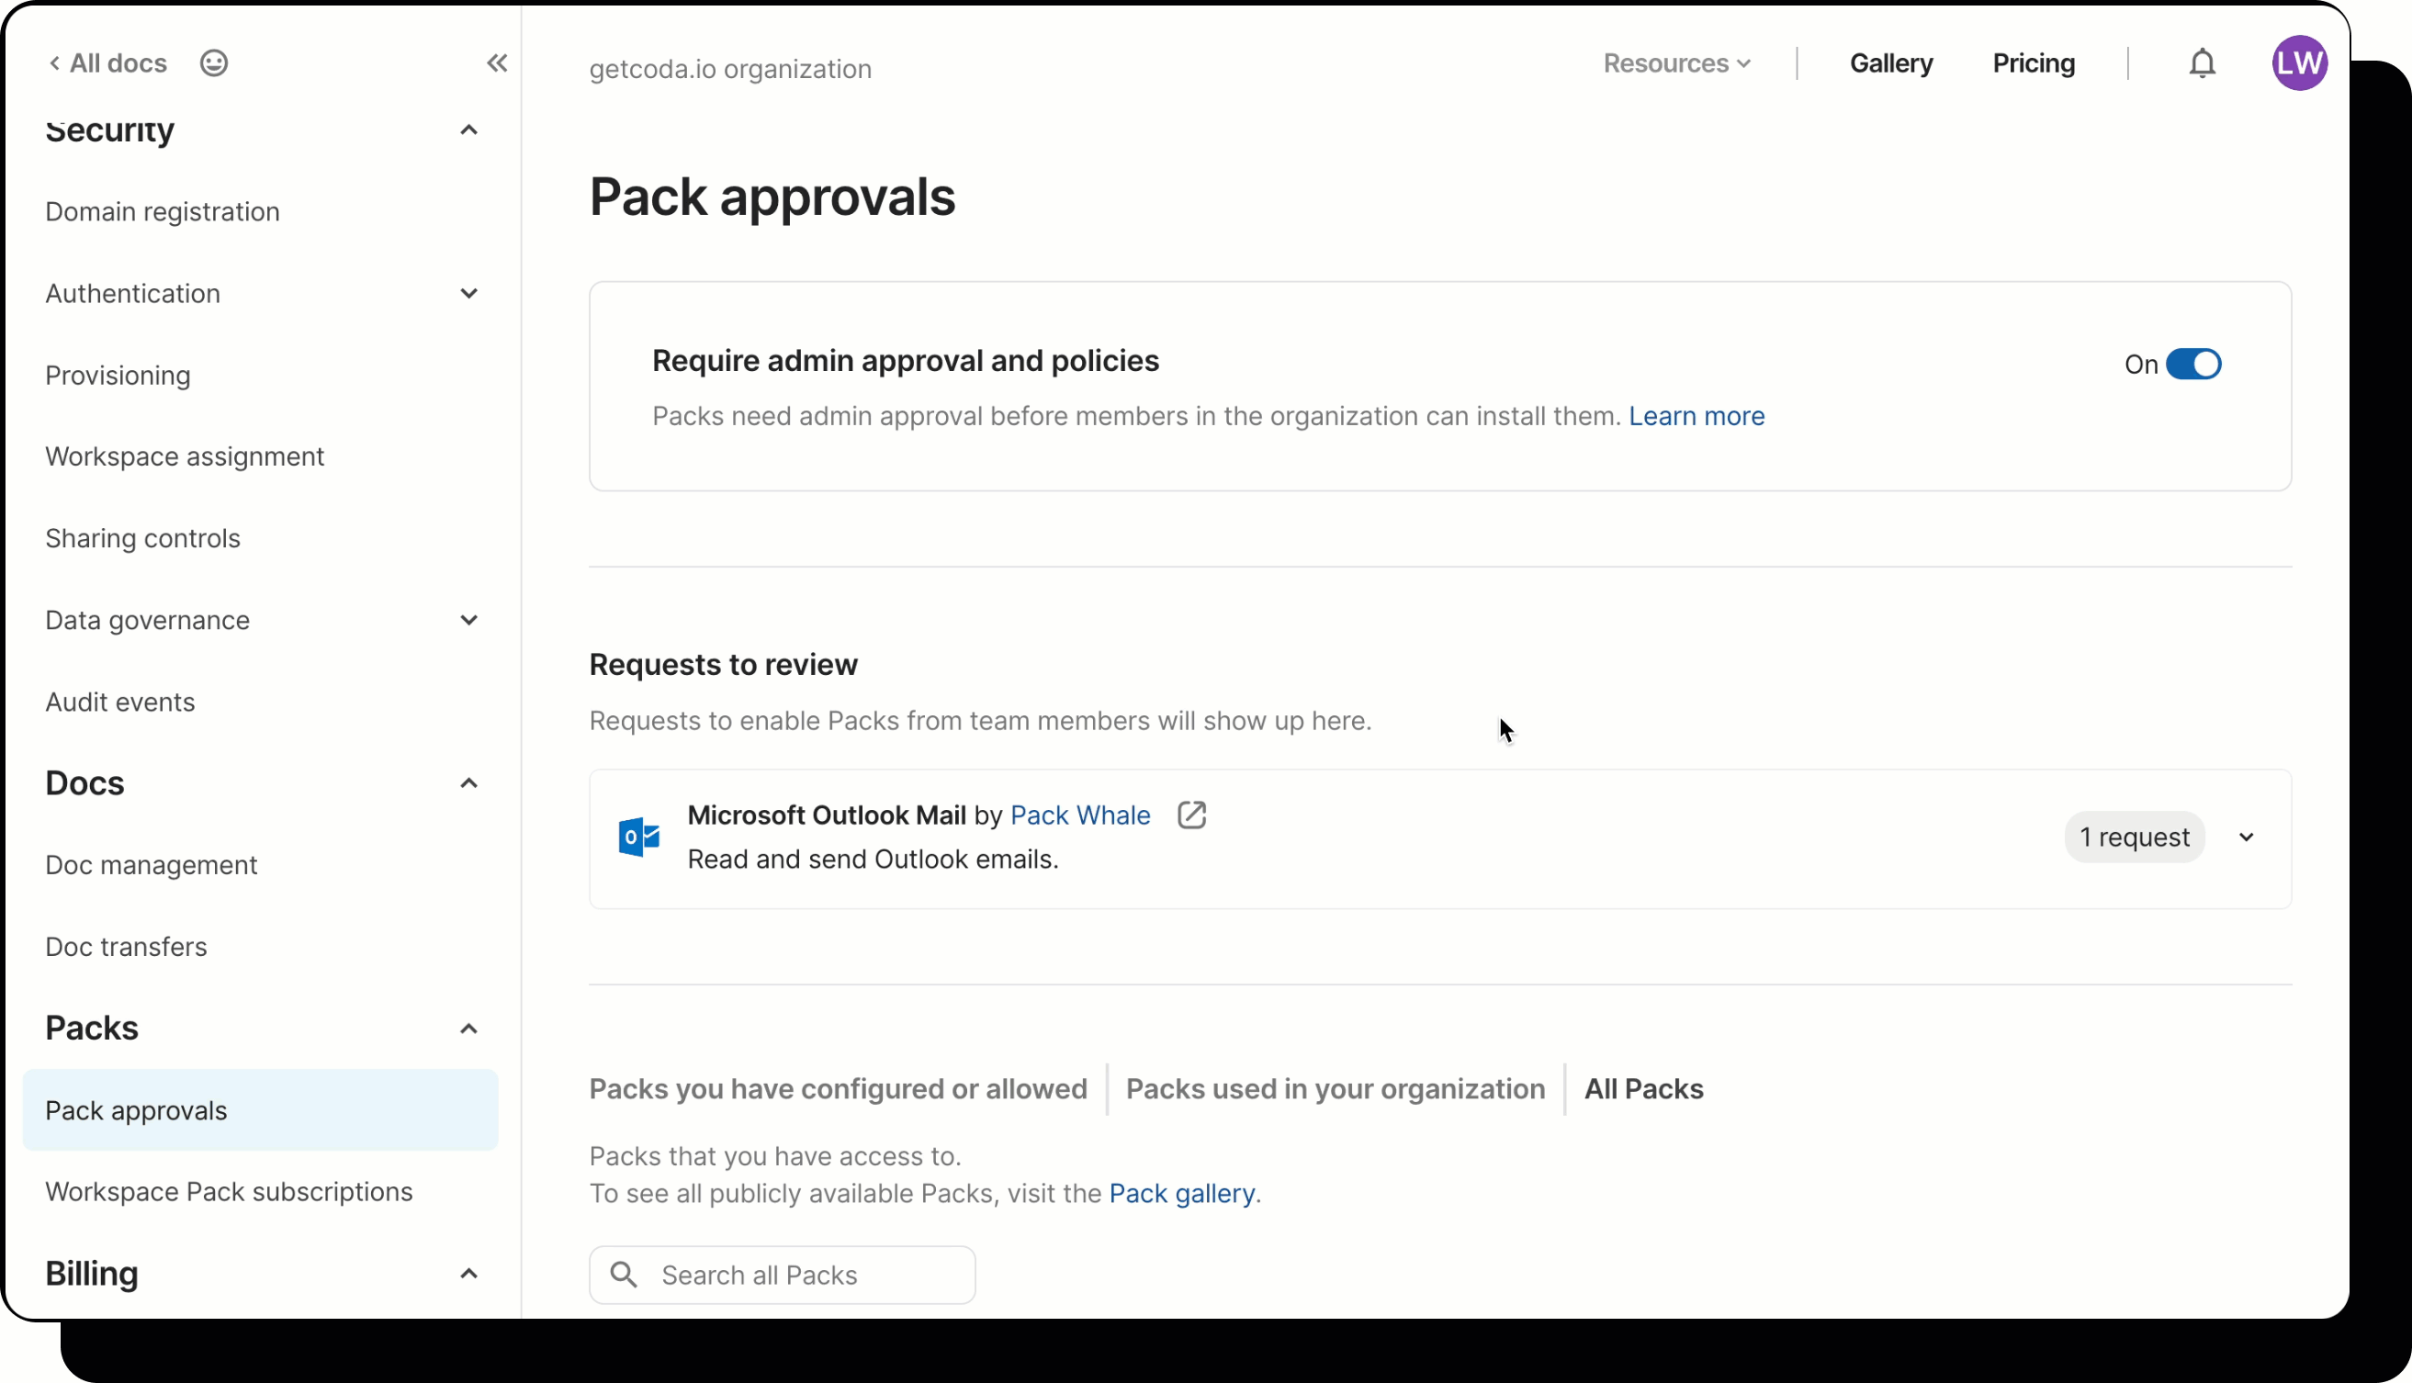The height and width of the screenshot is (1383, 2412).
Task: Select Packs you have configured or allowed tab
Action: click(x=837, y=1088)
